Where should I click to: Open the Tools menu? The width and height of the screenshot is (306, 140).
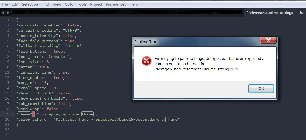tap(82, 4)
